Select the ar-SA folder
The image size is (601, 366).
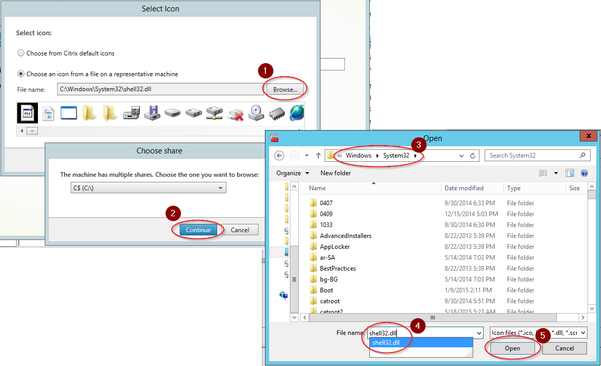click(327, 258)
